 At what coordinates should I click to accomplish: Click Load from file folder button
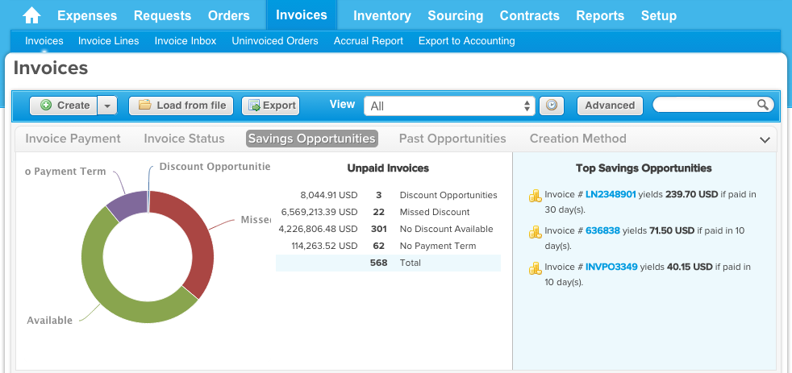pos(181,106)
